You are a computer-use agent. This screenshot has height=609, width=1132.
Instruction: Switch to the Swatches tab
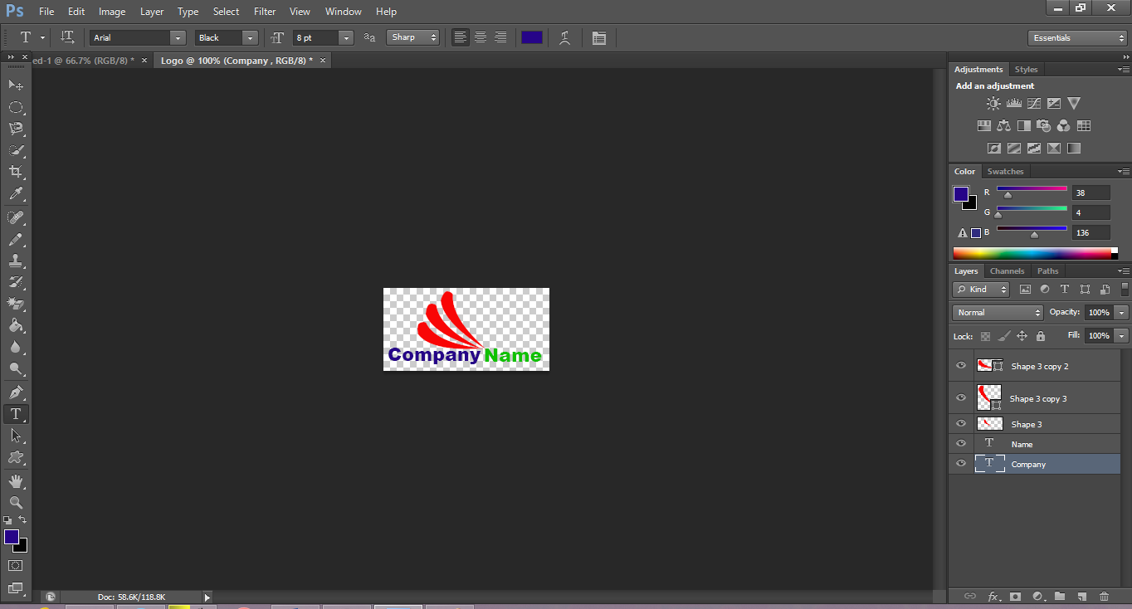pos(1005,171)
